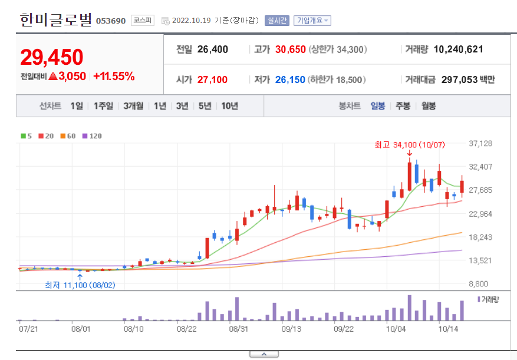517x360 pixels.
Task: Select the 10년 line chart period
Action: 229,106
